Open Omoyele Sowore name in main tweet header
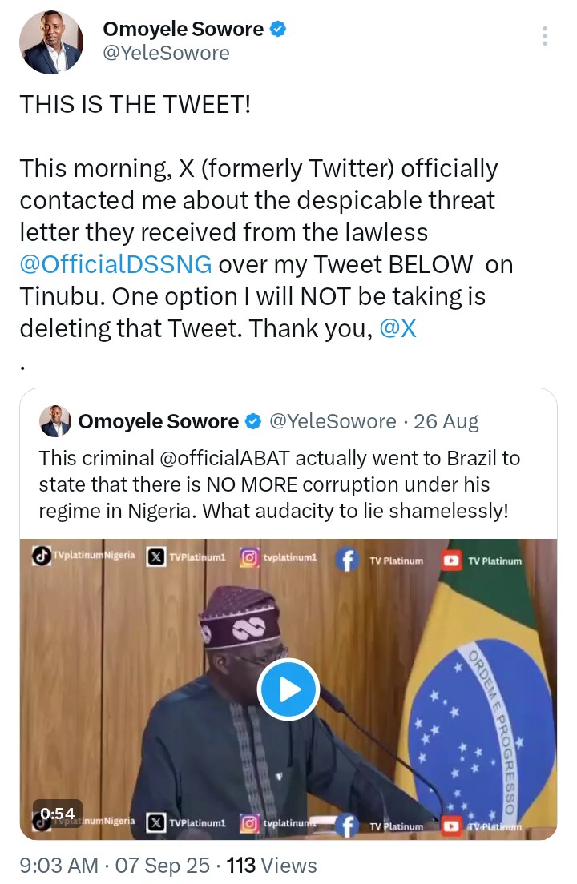Viewport: 577px width, 884px height. click(x=184, y=29)
